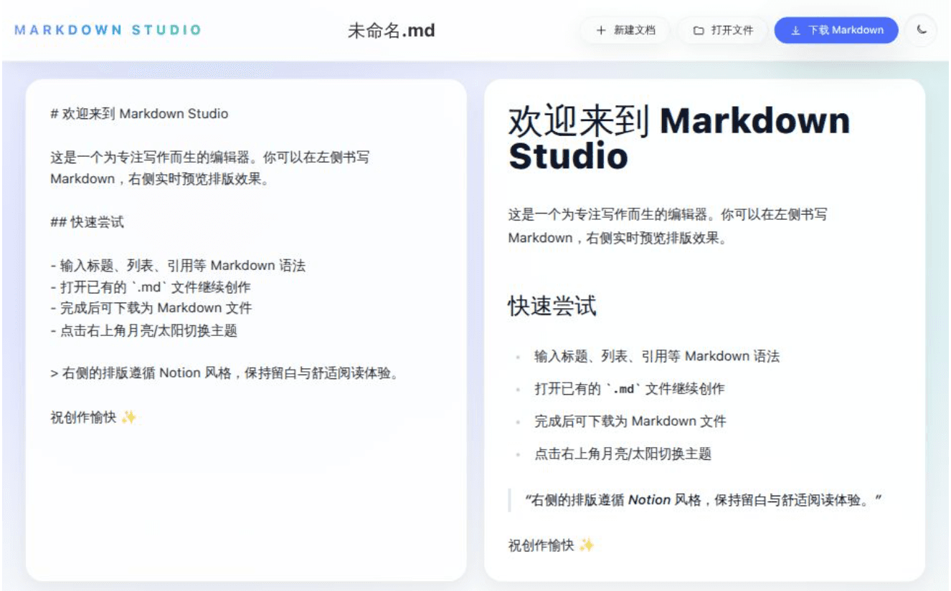The image size is (951, 591).
Task: Click preview bullet '点击右上角月亮/太阳切换主题'
Action: [x=623, y=453]
